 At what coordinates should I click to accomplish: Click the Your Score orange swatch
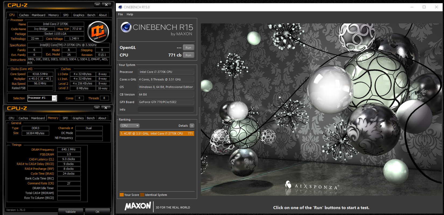pyautogui.click(x=122, y=195)
